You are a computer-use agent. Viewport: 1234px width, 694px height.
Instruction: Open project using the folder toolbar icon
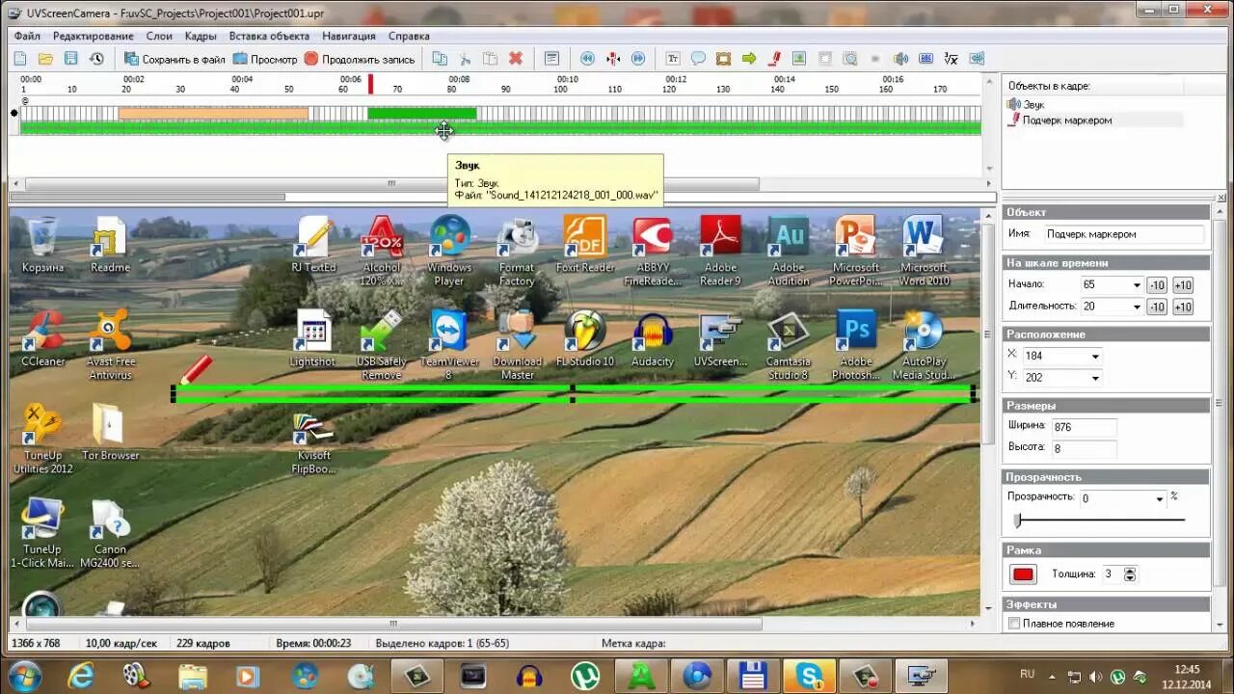click(x=45, y=59)
